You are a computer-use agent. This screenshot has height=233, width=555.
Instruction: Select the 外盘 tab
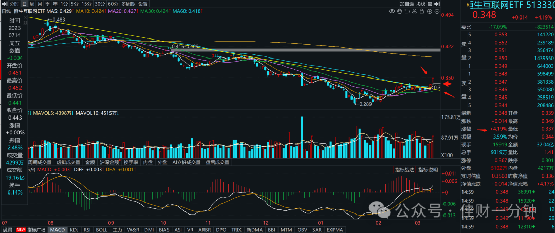(162, 162)
